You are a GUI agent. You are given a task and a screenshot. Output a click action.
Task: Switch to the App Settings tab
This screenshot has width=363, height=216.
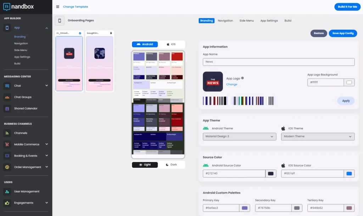point(269,21)
